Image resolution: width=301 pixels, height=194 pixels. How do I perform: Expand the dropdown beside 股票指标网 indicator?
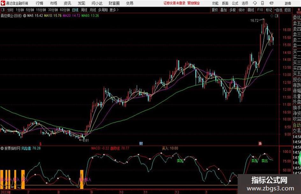tap(2, 148)
